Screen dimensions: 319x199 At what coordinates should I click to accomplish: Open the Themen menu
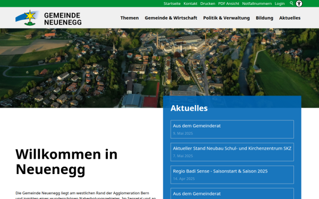click(129, 18)
